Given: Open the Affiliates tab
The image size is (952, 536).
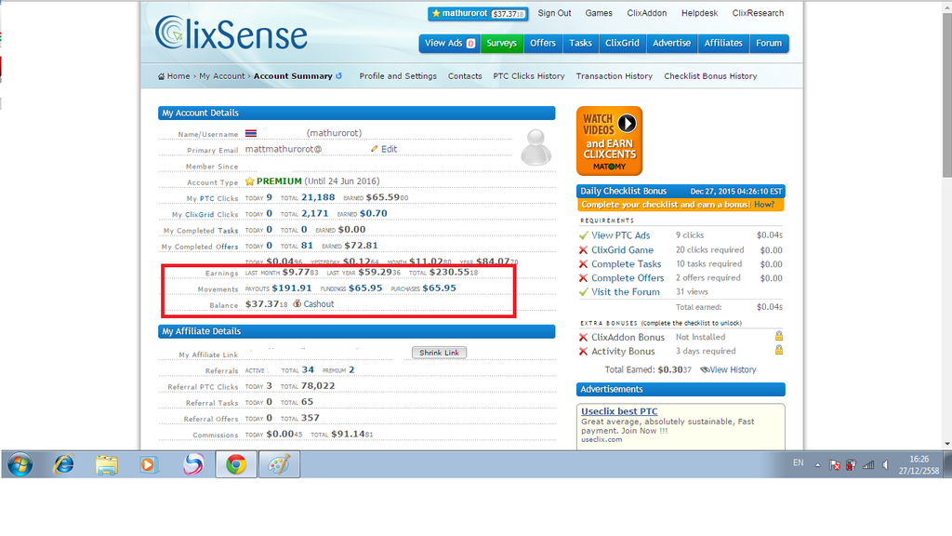Looking at the screenshot, I should tap(723, 43).
